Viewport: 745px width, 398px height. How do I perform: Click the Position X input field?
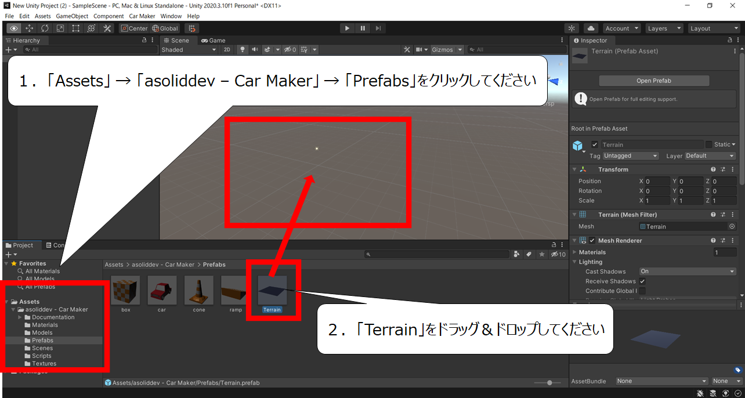(x=657, y=181)
